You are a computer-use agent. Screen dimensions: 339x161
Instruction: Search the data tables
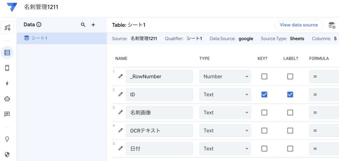[x=83, y=25]
